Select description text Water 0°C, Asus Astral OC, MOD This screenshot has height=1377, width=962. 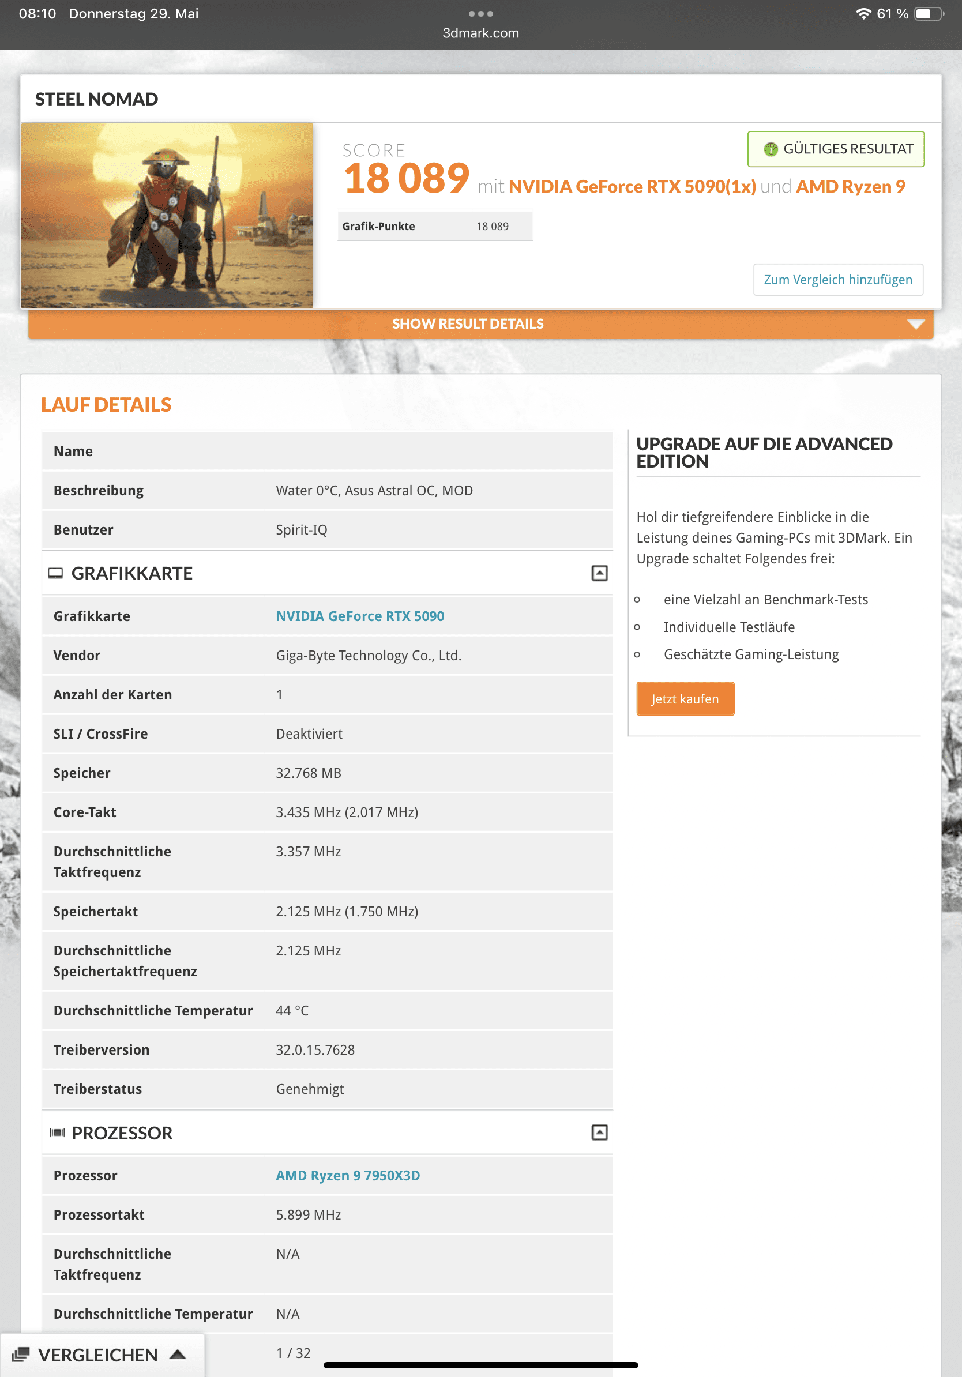coord(374,491)
